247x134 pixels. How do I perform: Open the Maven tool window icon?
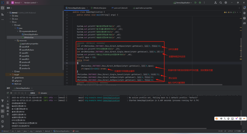click(x=244, y=23)
